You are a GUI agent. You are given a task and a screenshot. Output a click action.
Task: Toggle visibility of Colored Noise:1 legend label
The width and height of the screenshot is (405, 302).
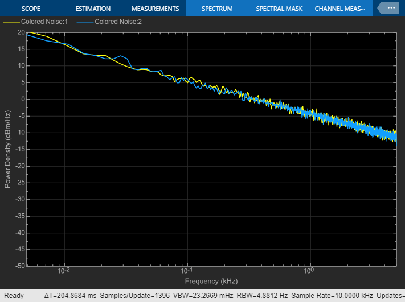pos(44,22)
